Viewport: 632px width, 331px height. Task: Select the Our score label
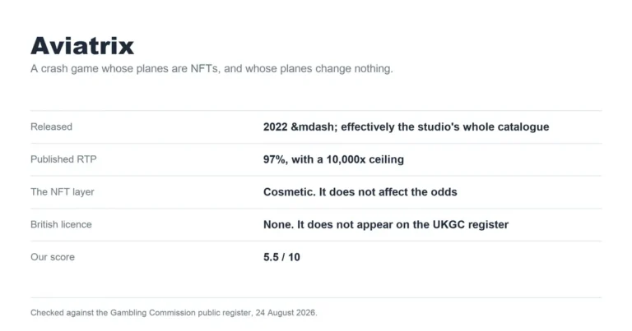click(x=53, y=257)
